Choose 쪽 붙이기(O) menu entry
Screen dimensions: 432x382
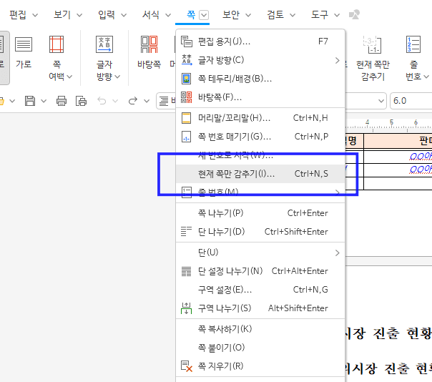[x=260, y=348]
